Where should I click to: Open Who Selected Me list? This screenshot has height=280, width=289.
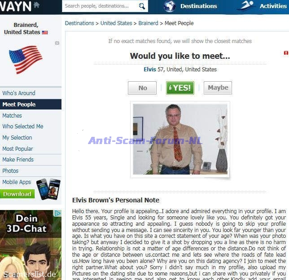click(x=23, y=127)
